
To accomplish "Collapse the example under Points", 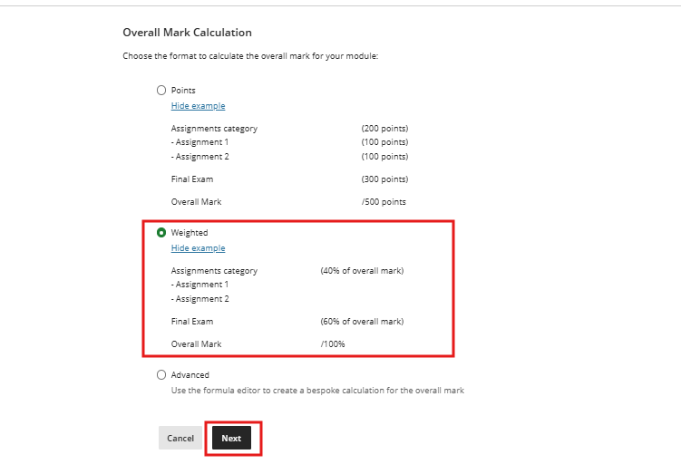I will pyautogui.click(x=198, y=106).
